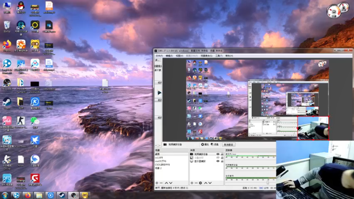Toggle visibility of display capture source
This screenshot has width=354, height=199.
(218, 161)
